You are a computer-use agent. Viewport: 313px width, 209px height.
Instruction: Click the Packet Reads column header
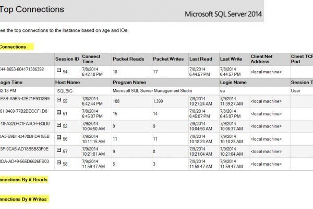click(128, 59)
